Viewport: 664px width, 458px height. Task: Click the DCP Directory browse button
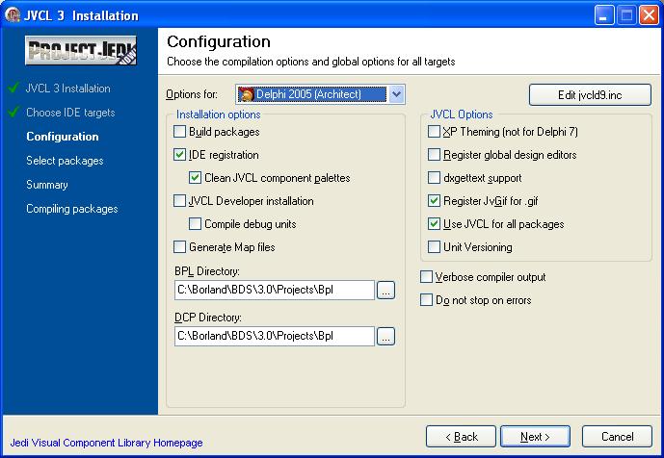pyautogui.click(x=385, y=337)
